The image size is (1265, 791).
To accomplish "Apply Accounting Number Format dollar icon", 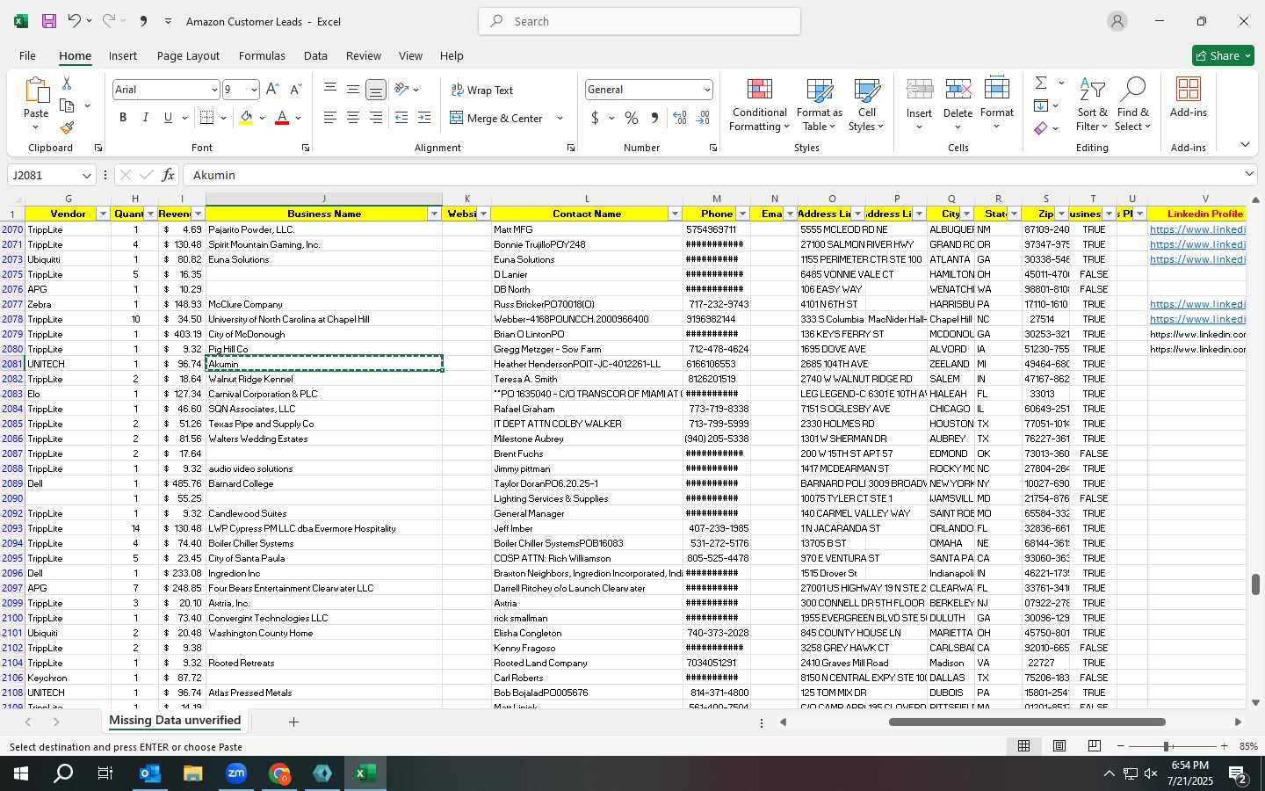I will click(595, 118).
